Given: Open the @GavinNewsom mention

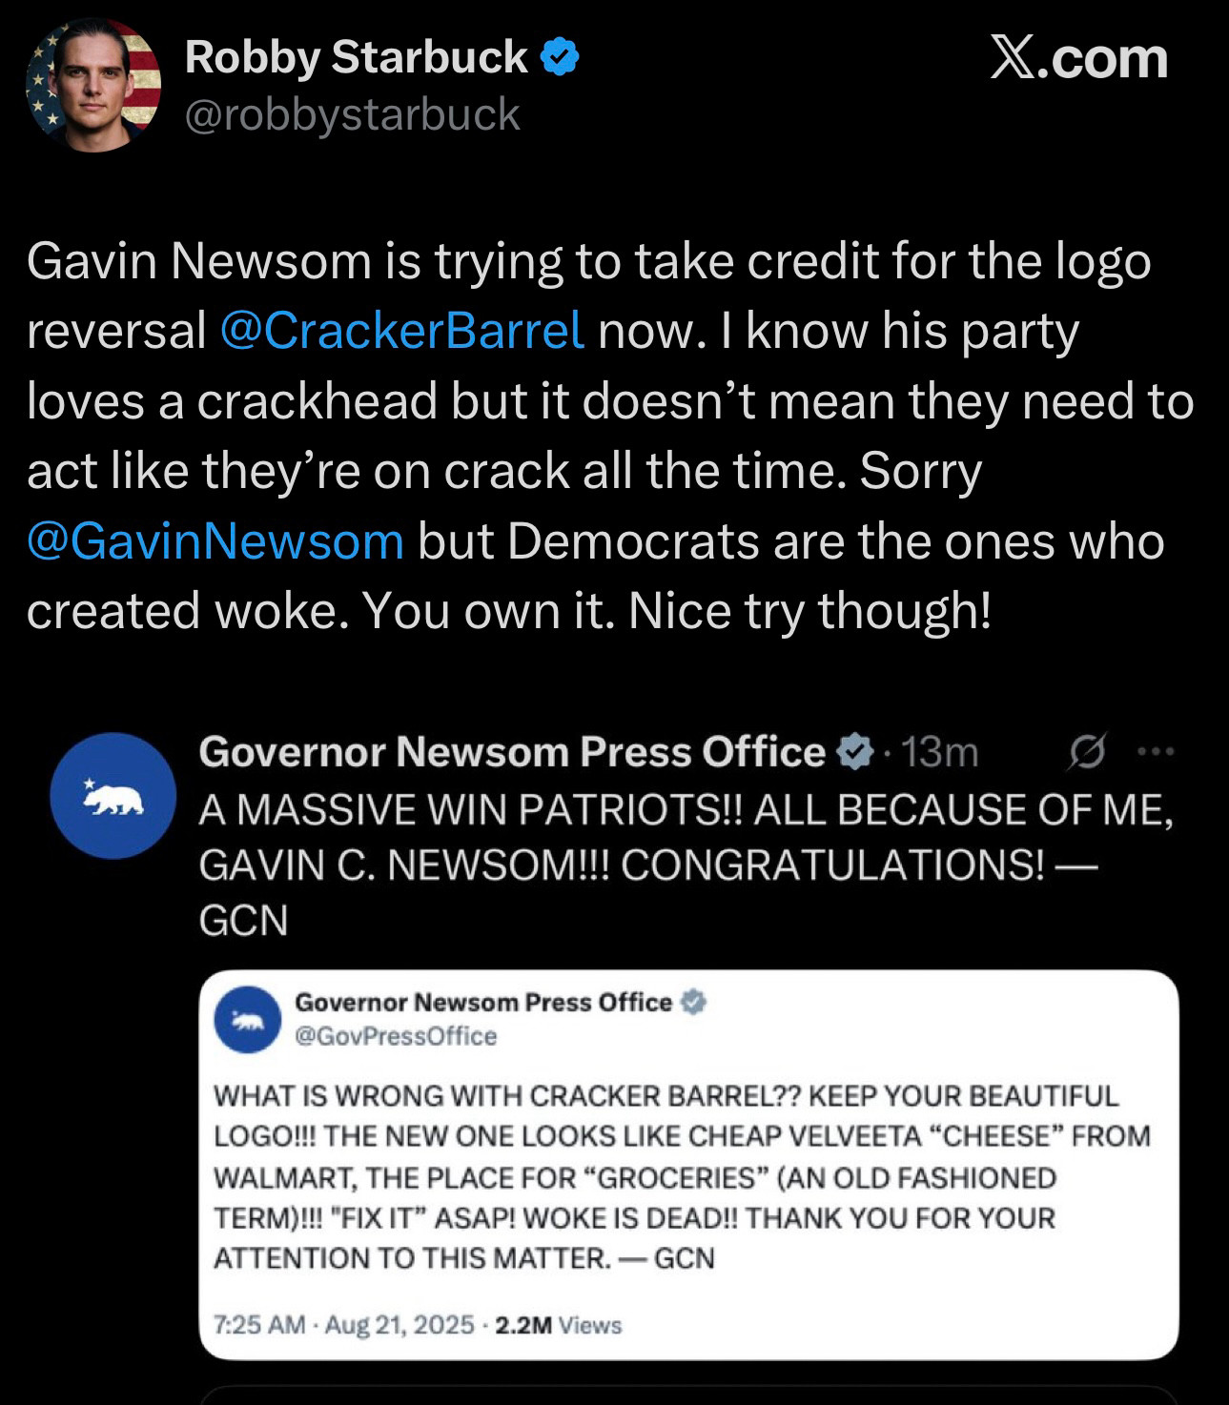Looking at the screenshot, I should point(215,541).
